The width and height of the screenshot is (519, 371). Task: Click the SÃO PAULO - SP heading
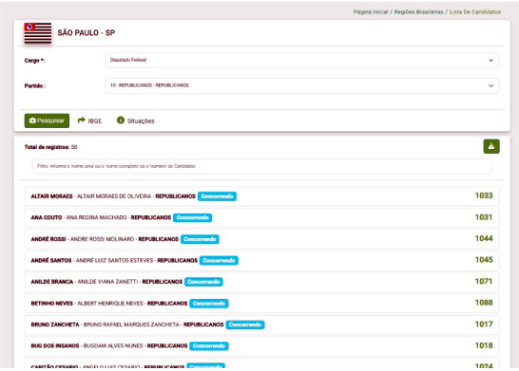(86, 32)
